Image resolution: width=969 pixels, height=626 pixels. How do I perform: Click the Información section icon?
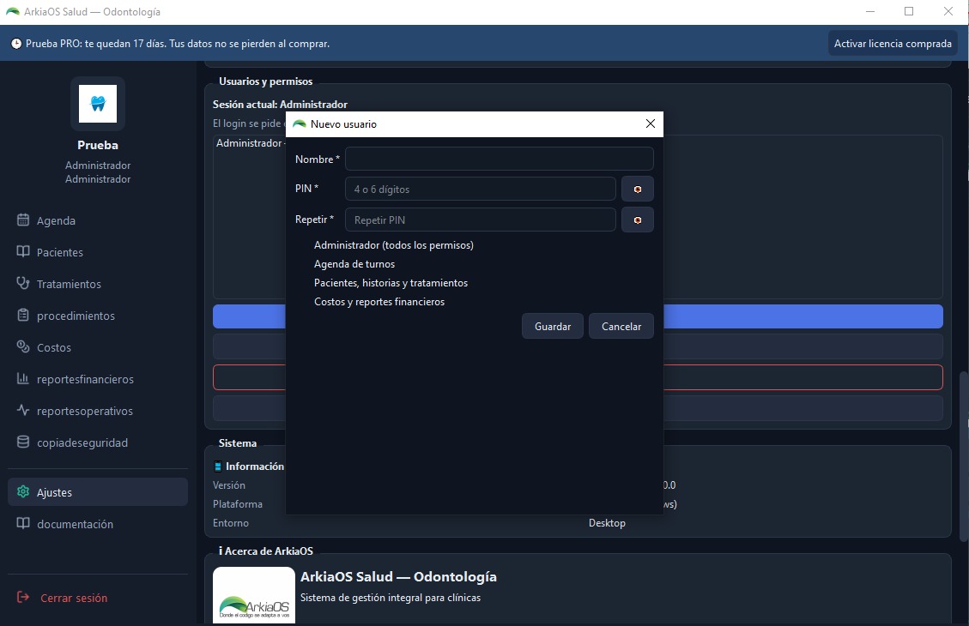tap(217, 466)
